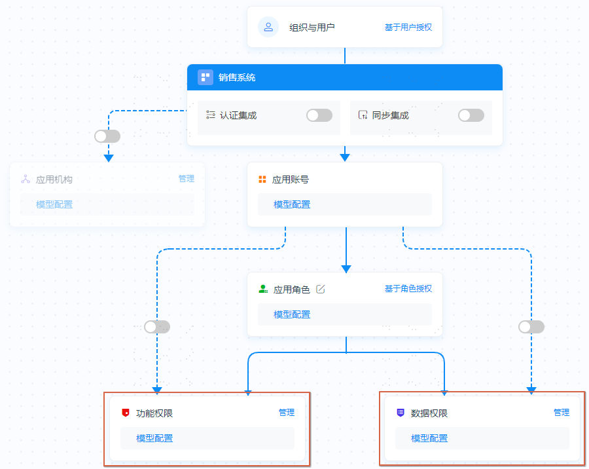The height and width of the screenshot is (469, 589).
Task: Open 模型配置 under 应用机构
Action: pyautogui.click(x=54, y=204)
